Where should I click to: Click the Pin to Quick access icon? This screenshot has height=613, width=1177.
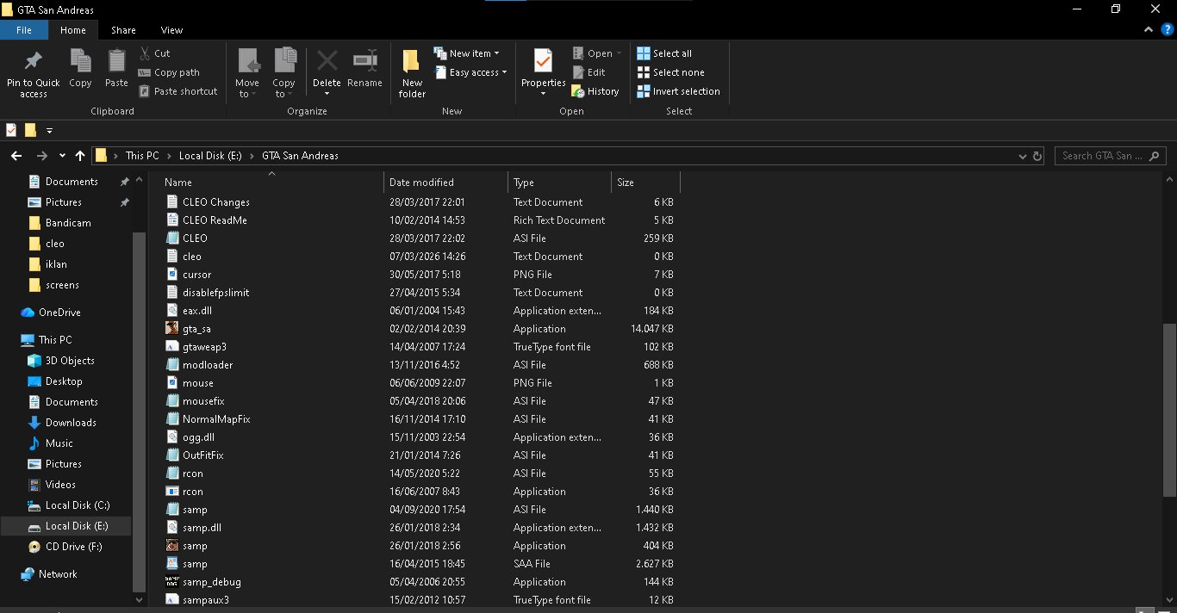34,61
